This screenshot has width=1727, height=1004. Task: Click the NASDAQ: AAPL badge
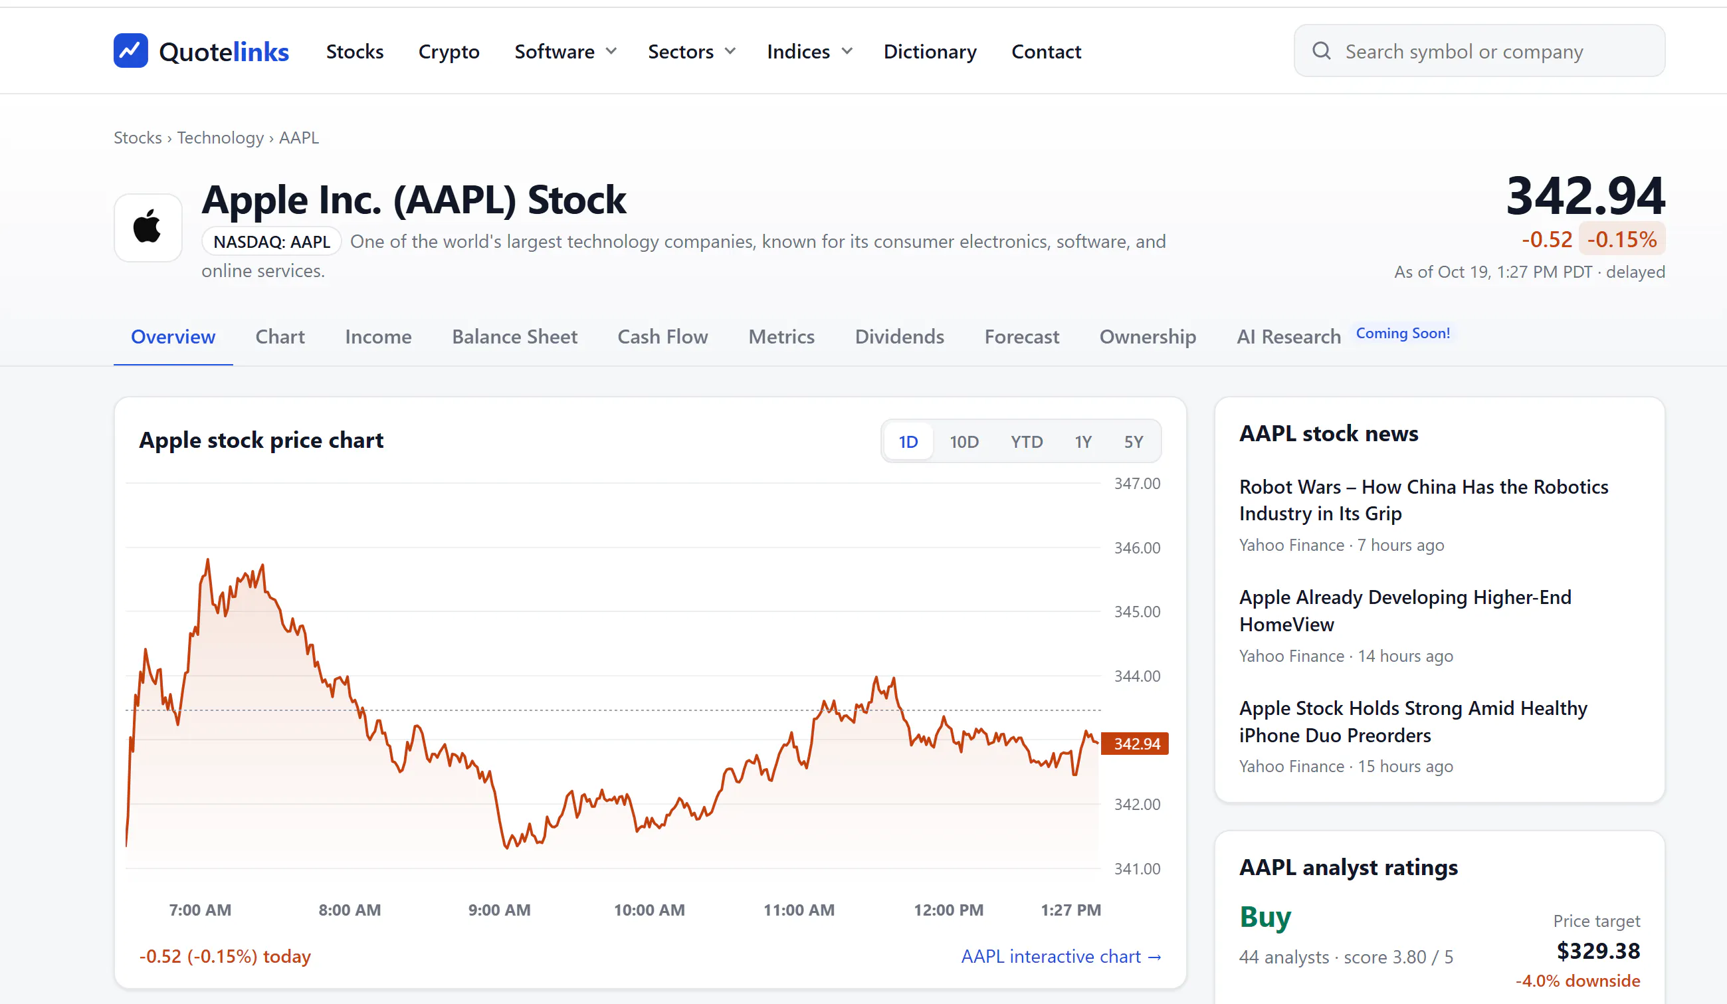point(271,241)
